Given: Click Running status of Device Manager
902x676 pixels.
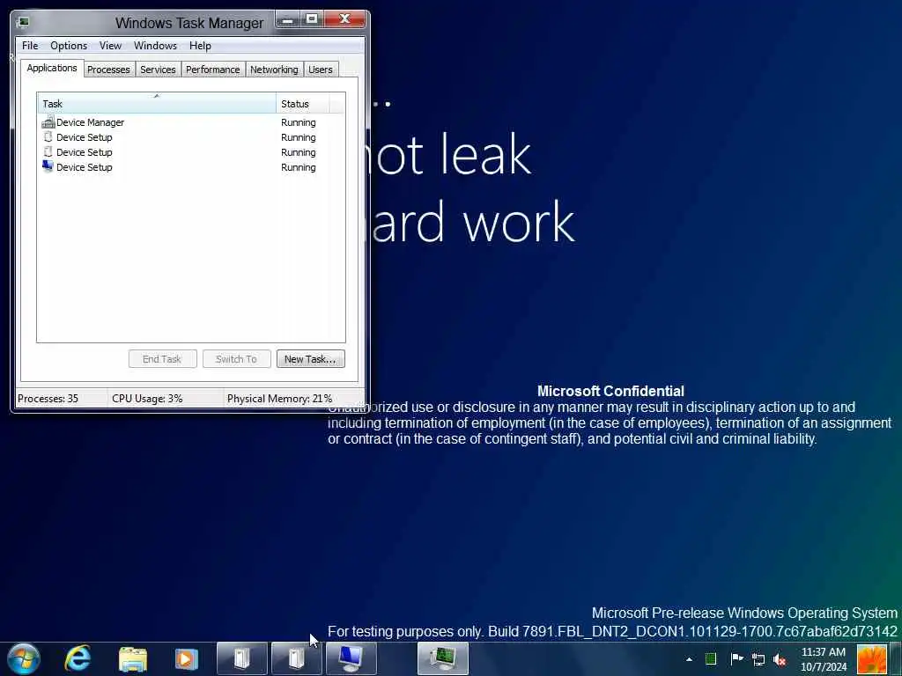Looking at the screenshot, I should pos(298,122).
